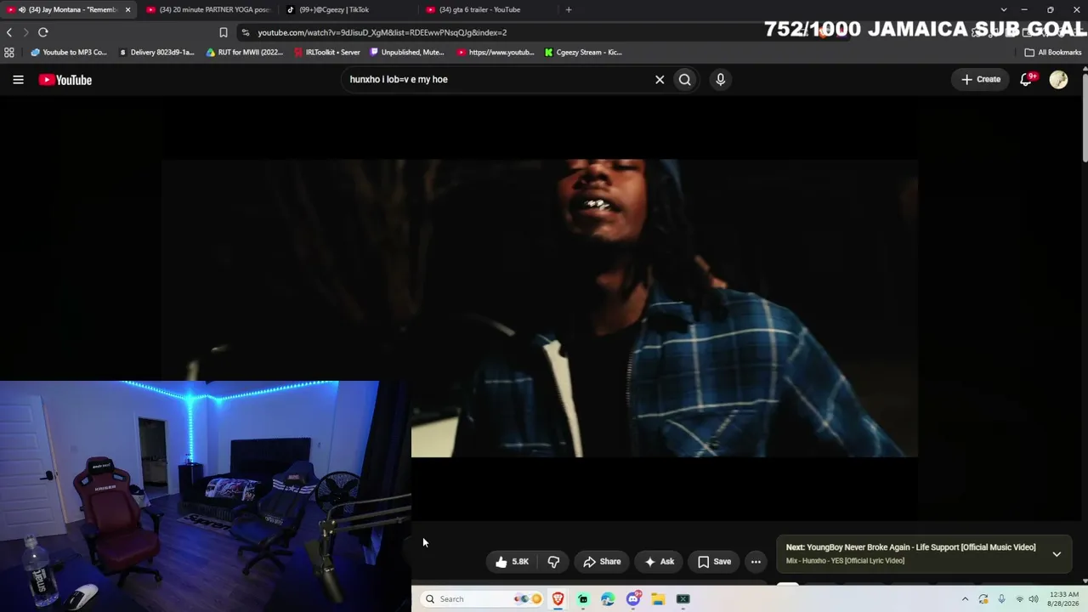Expand the Next up playlist panel
Viewport: 1088px width, 612px height.
coord(1057,554)
